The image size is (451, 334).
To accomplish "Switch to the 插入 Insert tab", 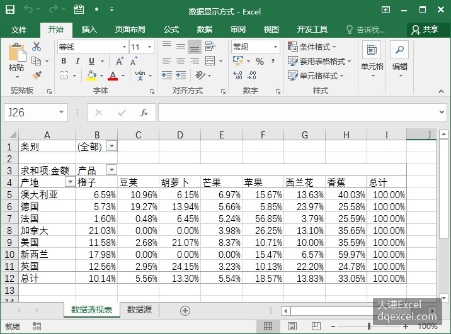I will click(89, 30).
